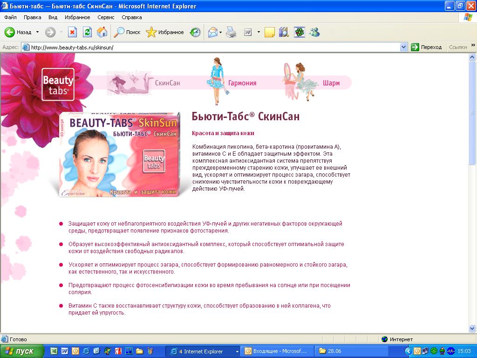
Task: Click the Переход go button
Action: point(426,47)
